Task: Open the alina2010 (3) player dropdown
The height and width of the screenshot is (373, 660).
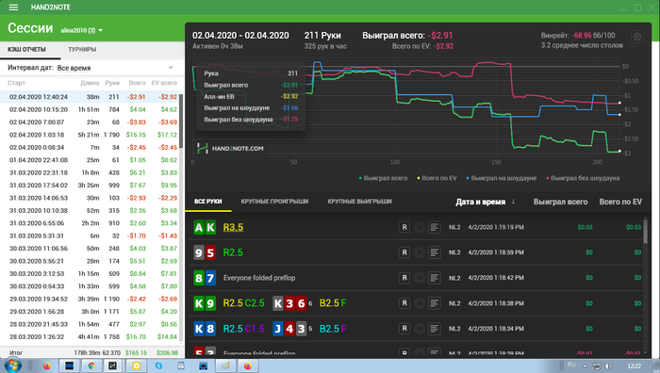Action: [82, 30]
